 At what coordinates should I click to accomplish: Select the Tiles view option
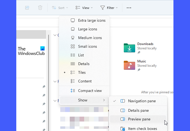tap(82, 72)
